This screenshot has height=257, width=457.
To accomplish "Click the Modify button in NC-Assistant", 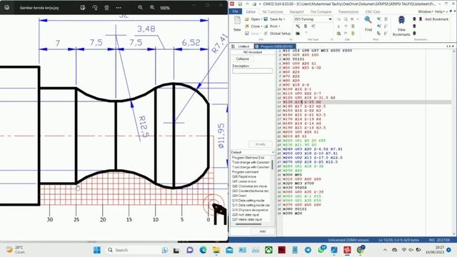I will [x=260, y=144].
